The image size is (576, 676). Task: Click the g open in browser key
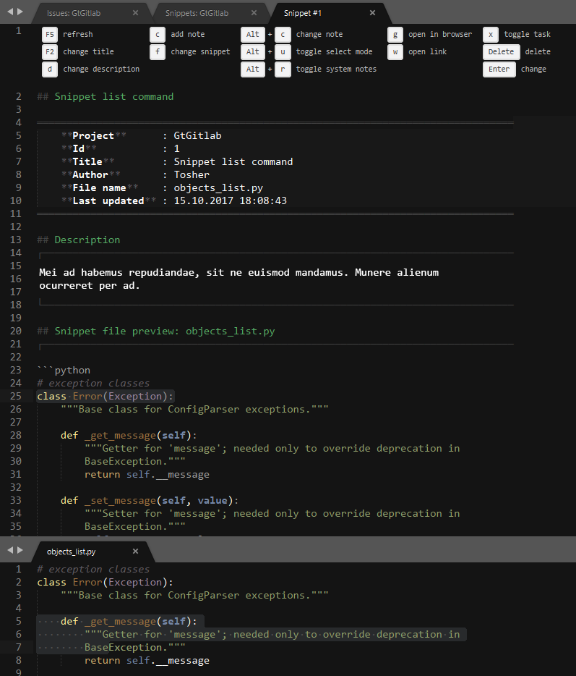(395, 35)
